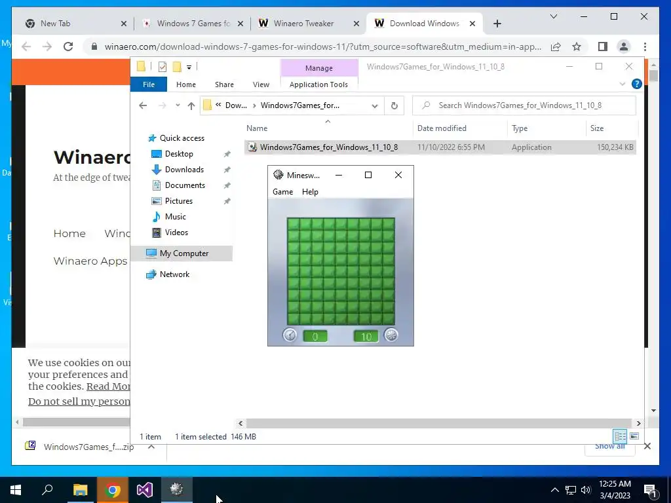Close the New Tab tab
This screenshot has height=503, width=671.
[x=124, y=24]
